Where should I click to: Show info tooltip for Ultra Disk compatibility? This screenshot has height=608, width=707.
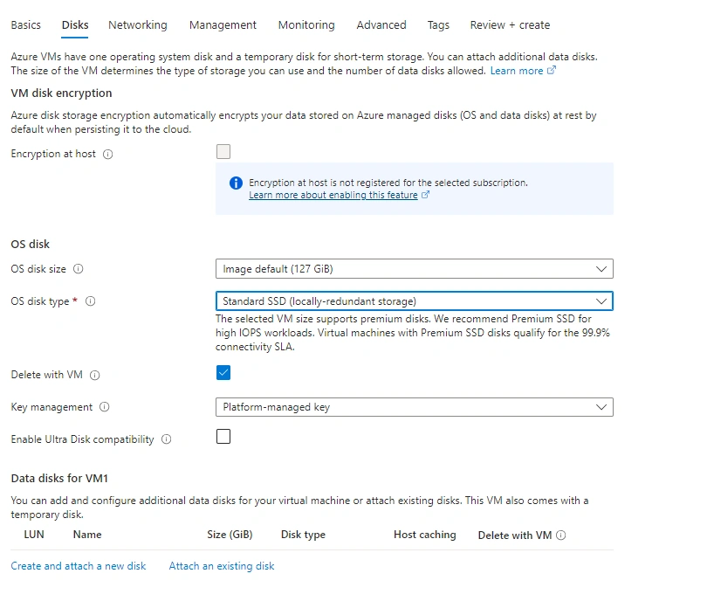pyautogui.click(x=167, y=439)
